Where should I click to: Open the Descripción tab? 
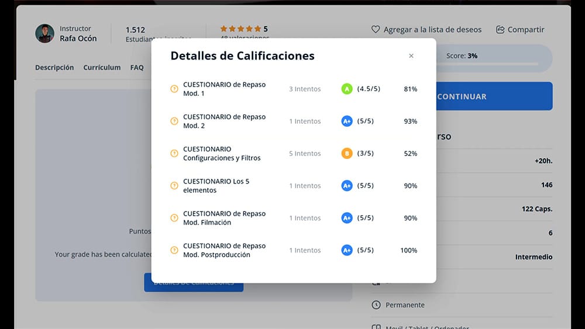(54, 67)
